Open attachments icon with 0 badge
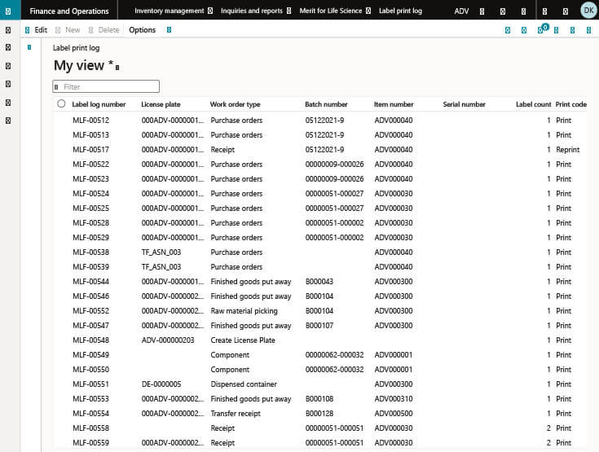Image resolution: width=599 pixels, height=452 pixels. click(540, 30)
